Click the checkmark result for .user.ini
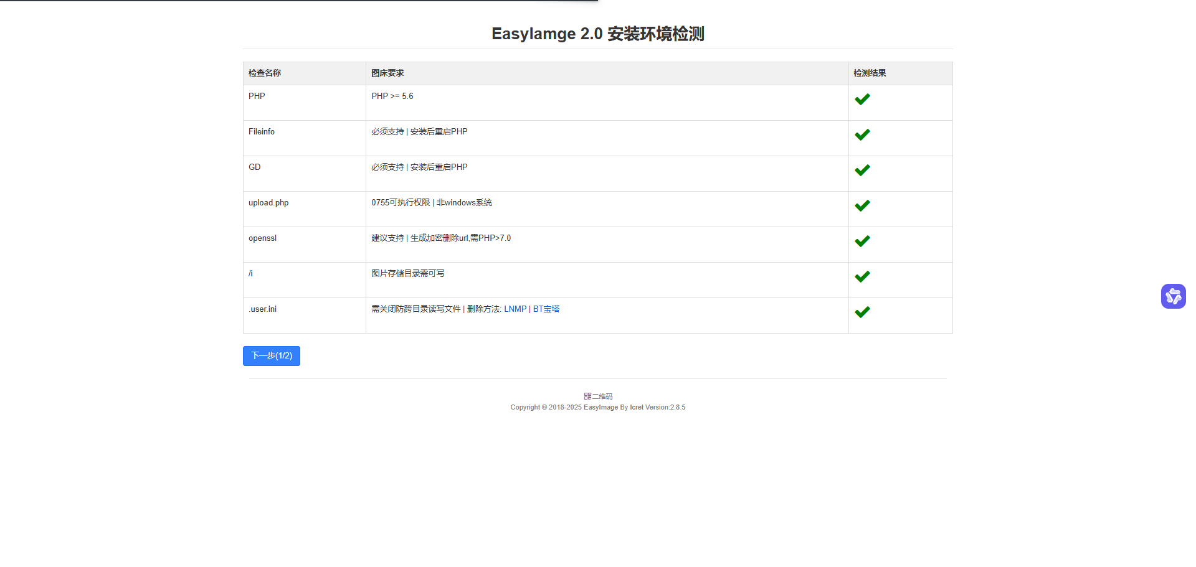Viewport: 1196px width, 567px height. tap(863, 312)
